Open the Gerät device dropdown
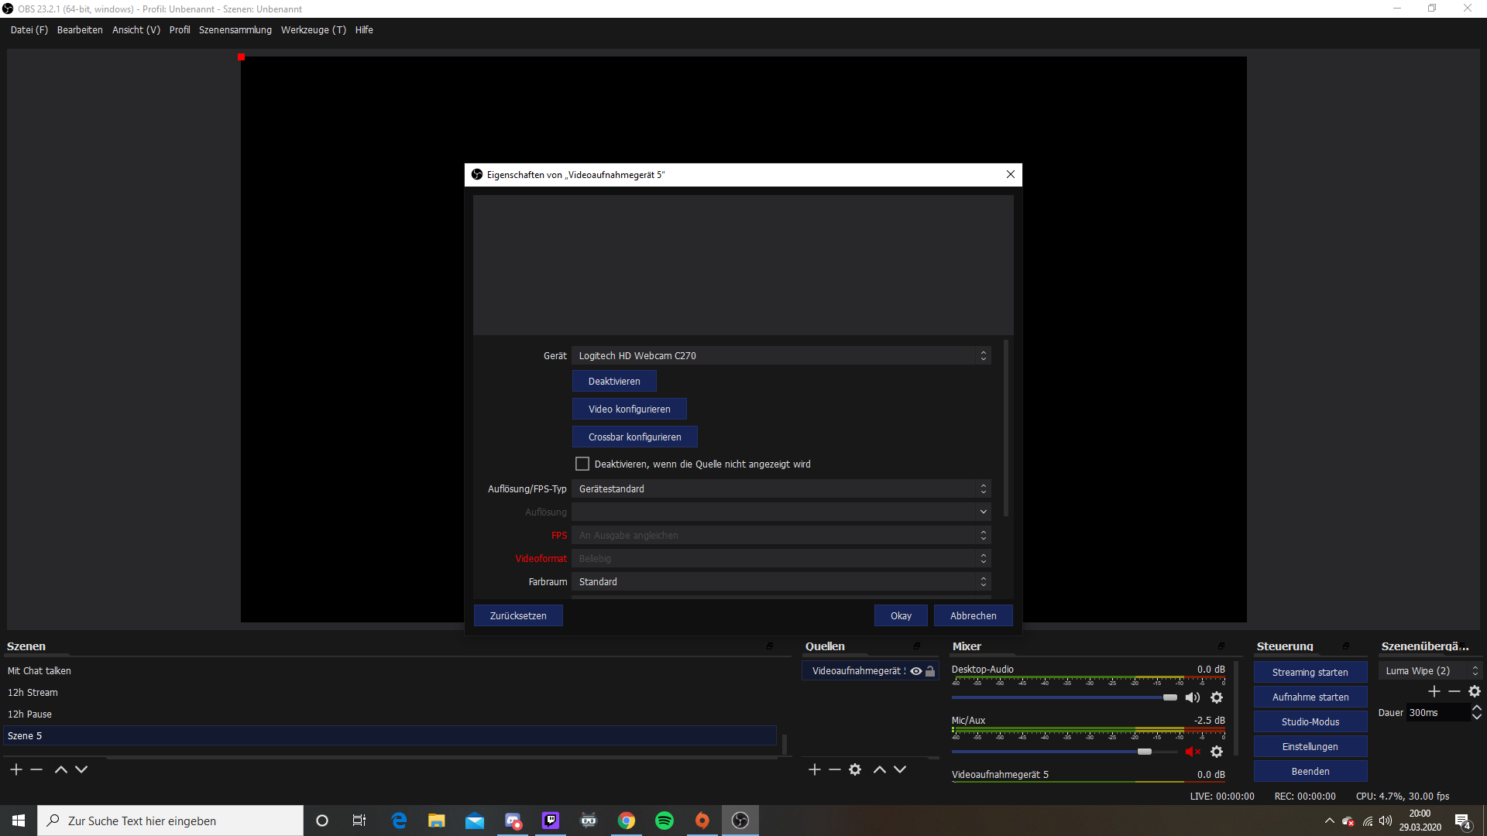 [781, 355]
